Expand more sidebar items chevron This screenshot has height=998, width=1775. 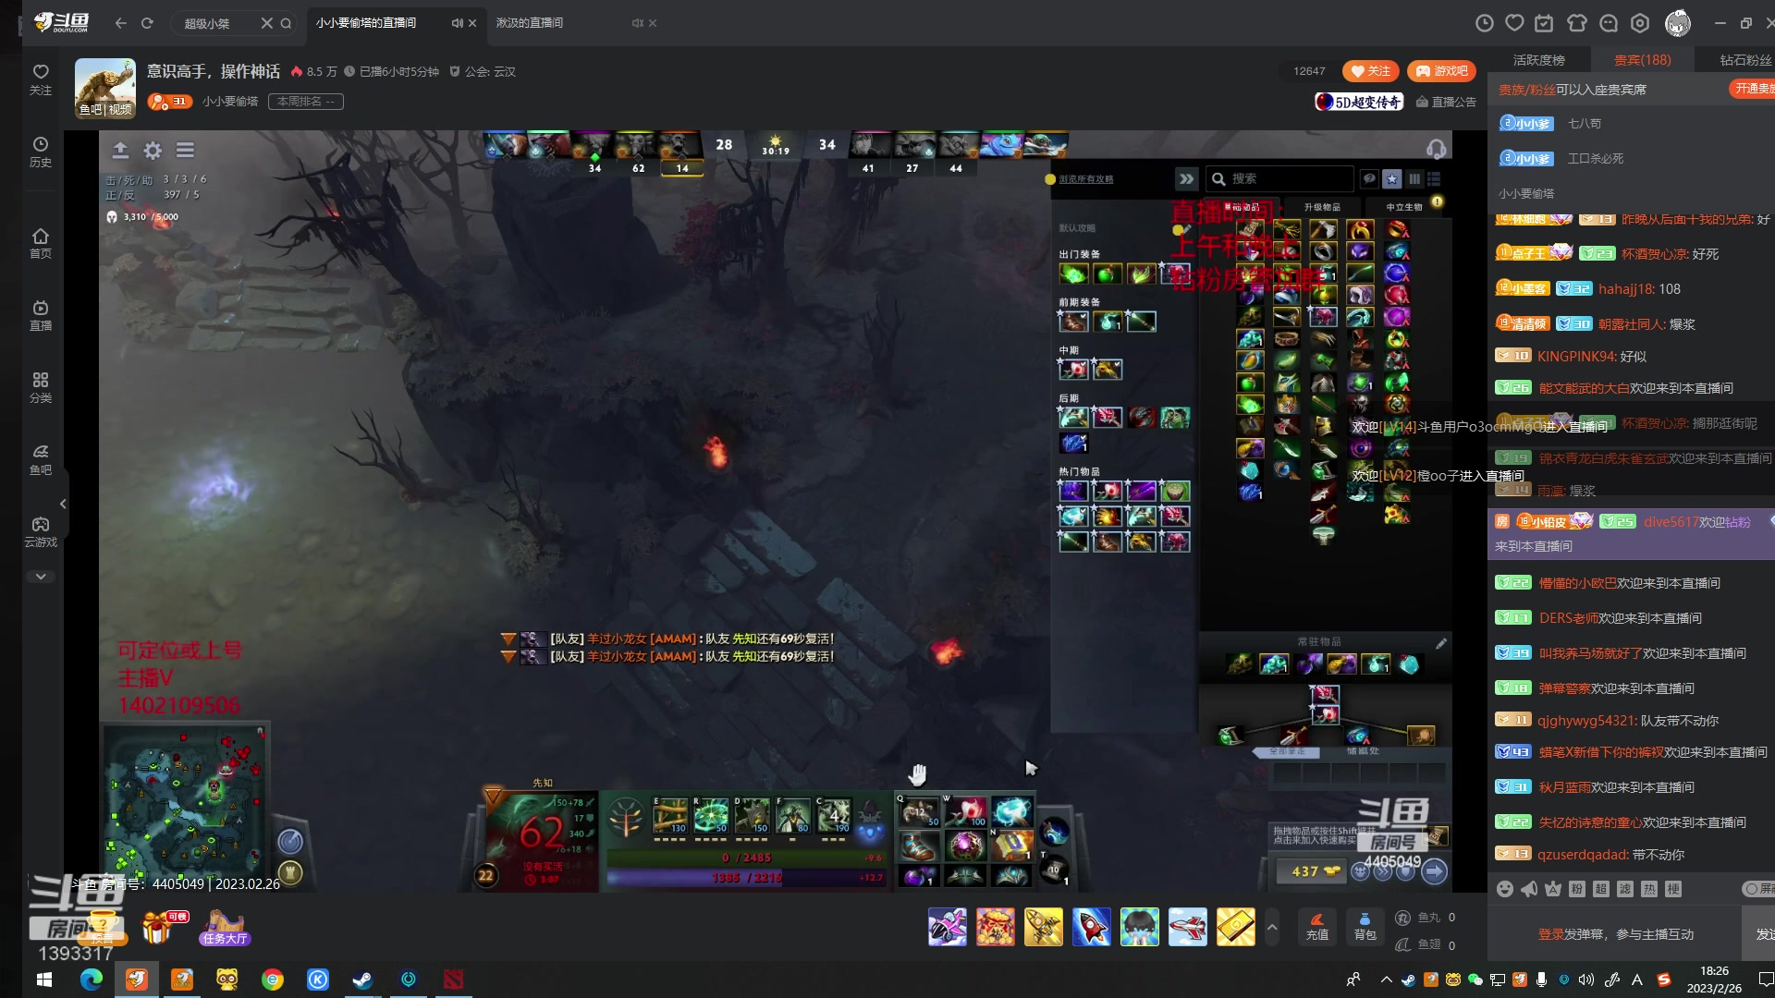[x=41, y=577]
